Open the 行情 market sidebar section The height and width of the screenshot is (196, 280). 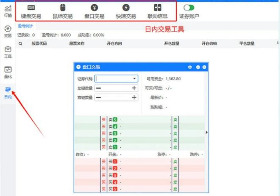coord(8,11)
